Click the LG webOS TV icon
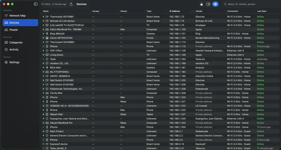Image resolution: width=281 pixels, height=150 pixels. pos(47,25)
